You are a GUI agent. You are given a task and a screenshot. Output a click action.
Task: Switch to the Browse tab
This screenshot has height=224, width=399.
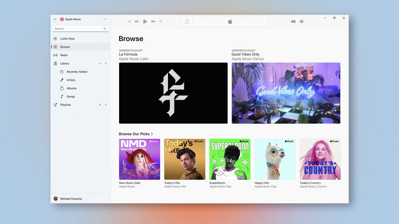click(x=65, y=47)
